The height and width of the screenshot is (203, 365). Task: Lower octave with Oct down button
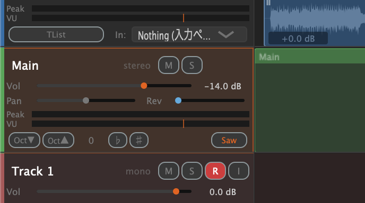[x=24, y=140]
